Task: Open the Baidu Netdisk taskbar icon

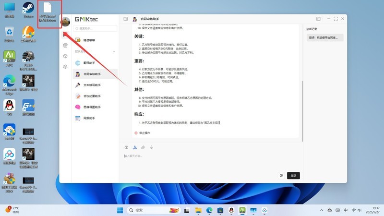Action: (264, 210)
